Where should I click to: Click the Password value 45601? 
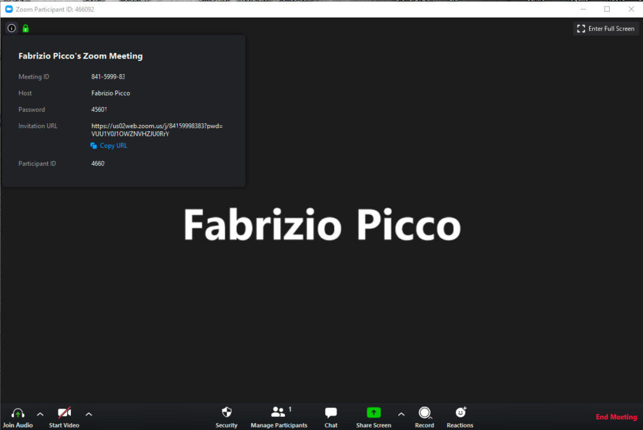(x=99, y=109)
